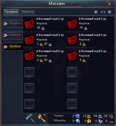The height and width of the screenshot is (126, 116).
Task: Click the first empty shop slot
Action: (x=29, y=72)
